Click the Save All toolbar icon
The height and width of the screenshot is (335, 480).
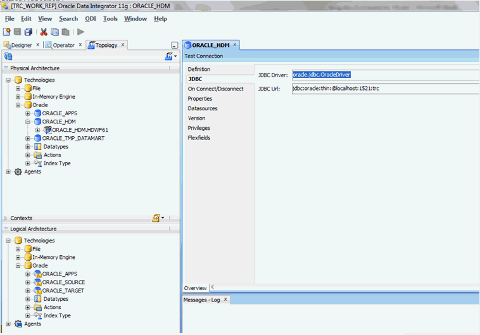(x=28, y=32)
